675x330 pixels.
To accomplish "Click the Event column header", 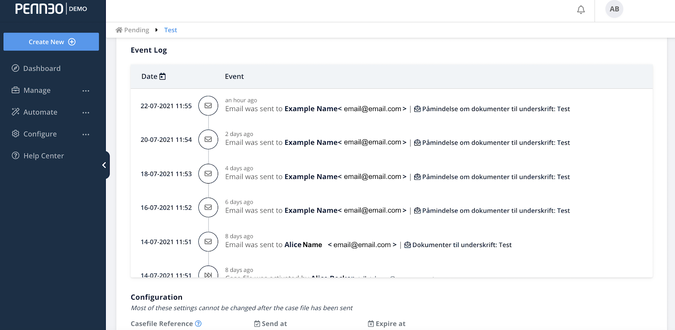I will click(x=234, y=76).
